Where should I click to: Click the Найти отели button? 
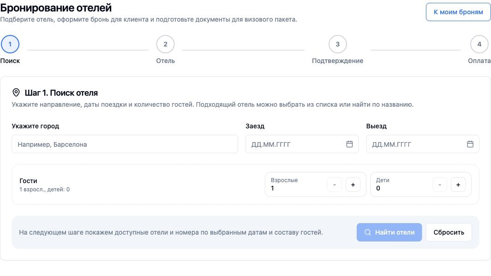coord(389,232)
